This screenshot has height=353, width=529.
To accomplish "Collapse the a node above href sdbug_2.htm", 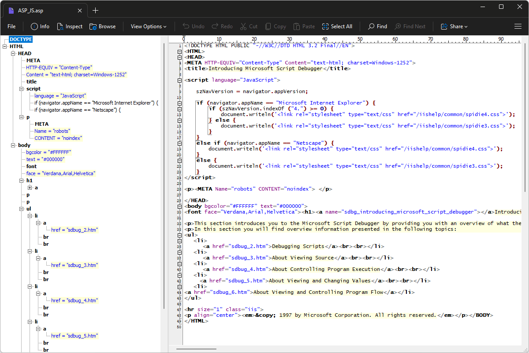I will [38, 223].
